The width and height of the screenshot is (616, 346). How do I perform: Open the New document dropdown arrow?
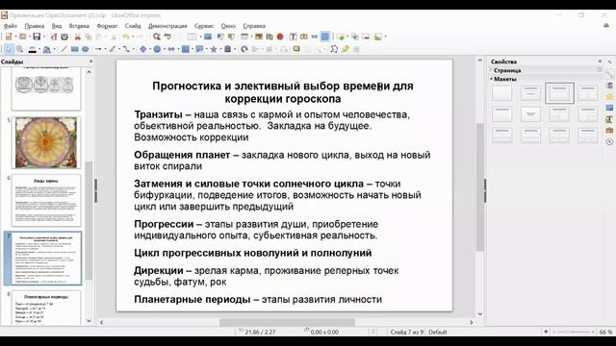[x=15, y=37]
